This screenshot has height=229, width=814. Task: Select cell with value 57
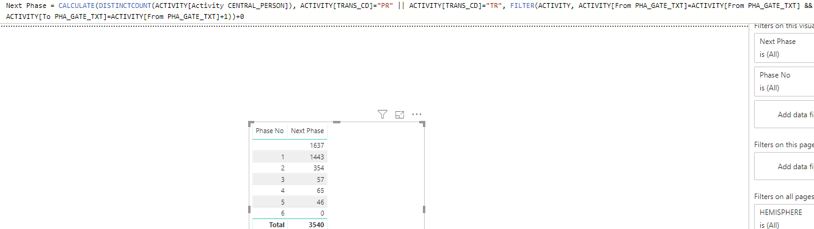pos(320,179)
